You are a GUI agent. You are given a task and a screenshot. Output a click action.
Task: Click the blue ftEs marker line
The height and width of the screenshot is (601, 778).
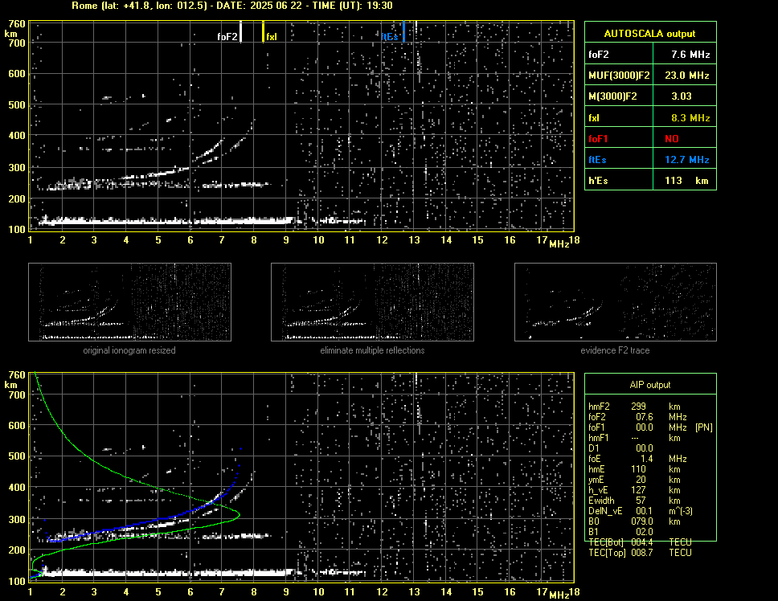point(404,31)
